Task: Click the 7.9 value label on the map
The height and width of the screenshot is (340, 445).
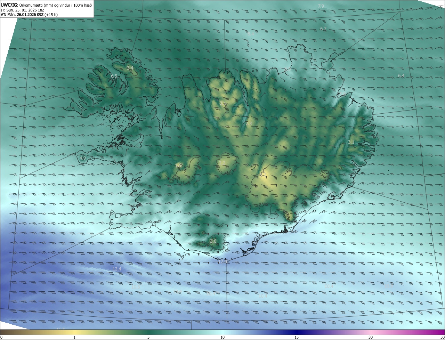Action: pos(321,6)
